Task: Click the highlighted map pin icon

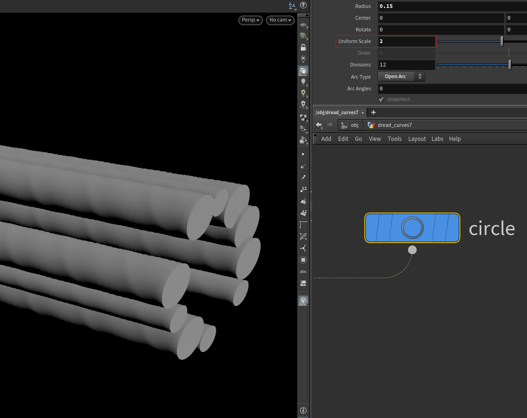Action: 303,301
